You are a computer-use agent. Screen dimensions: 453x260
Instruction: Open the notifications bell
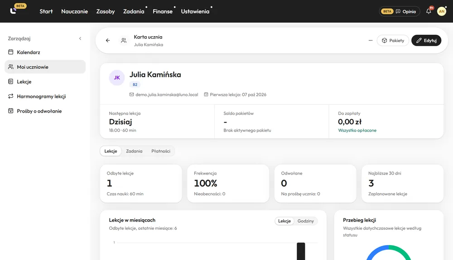[429, 11]
